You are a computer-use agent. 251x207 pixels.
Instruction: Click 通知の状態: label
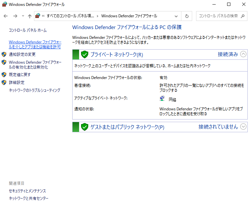84,109
